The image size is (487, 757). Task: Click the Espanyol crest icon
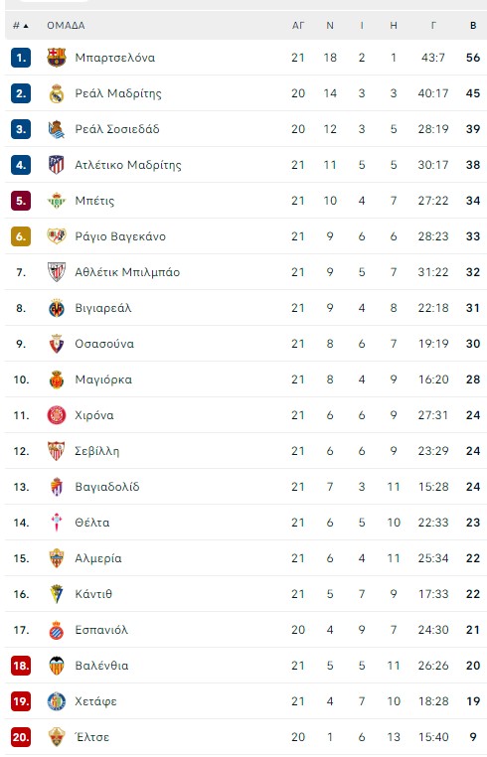pos(57,630)
